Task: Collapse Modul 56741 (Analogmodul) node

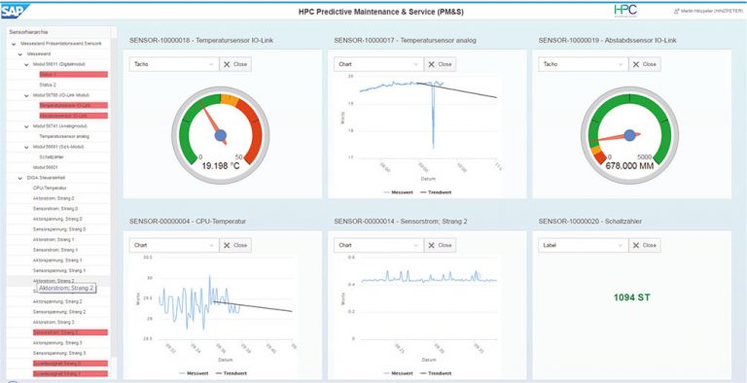Action: [x=26, y=126]
